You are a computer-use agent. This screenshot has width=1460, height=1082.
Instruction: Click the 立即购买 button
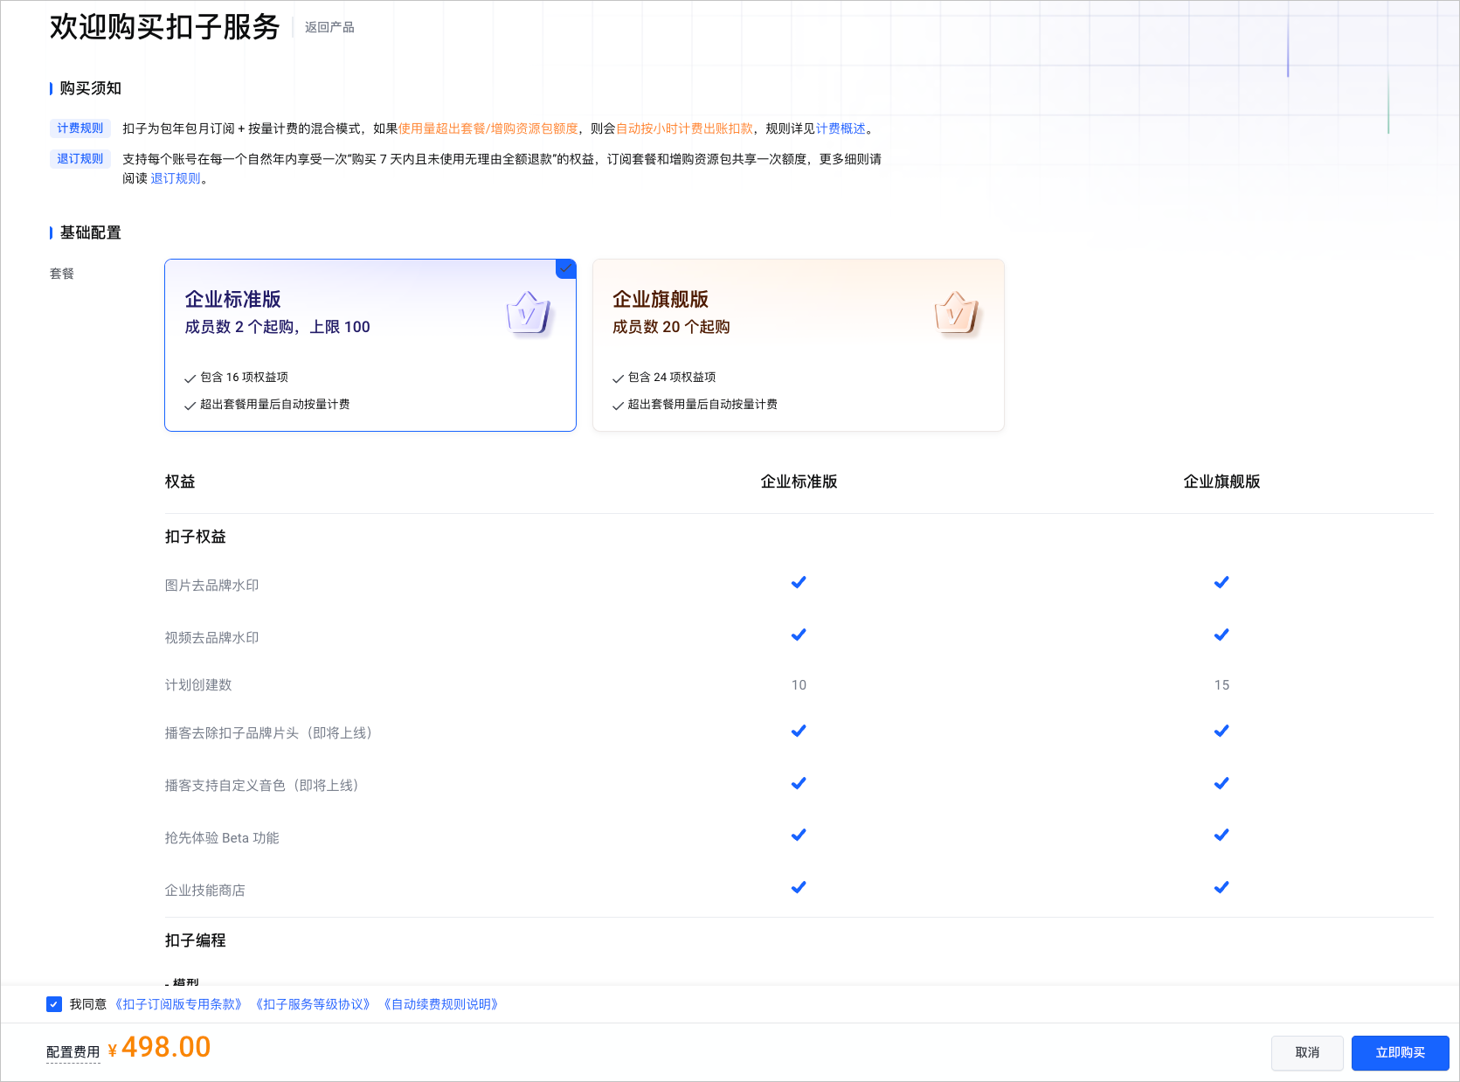(1401, 1053)
